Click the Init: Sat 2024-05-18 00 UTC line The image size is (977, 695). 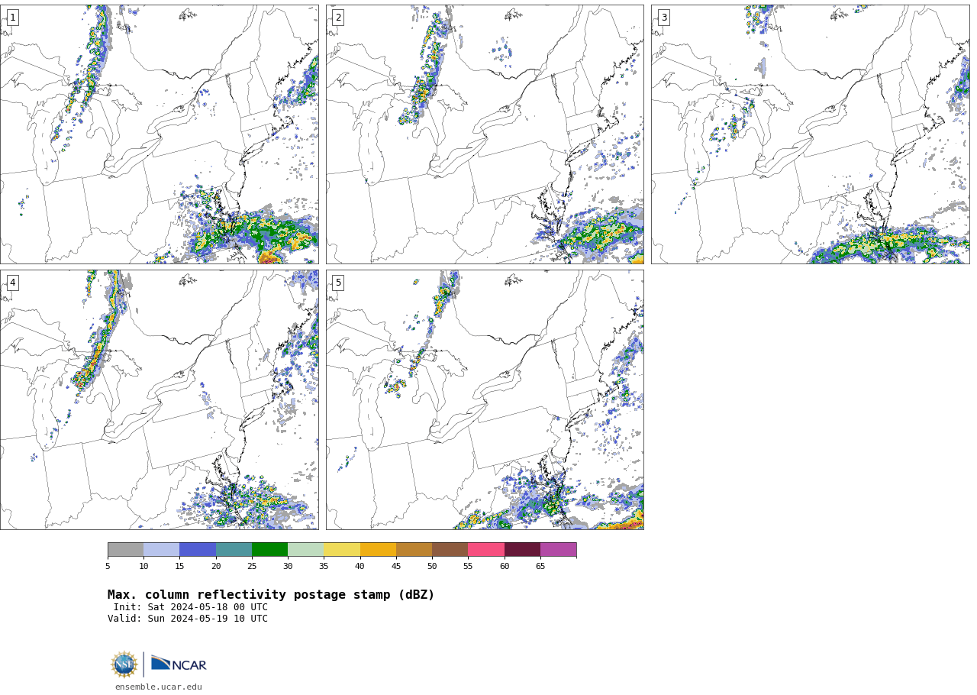click(x=191, y=607)
